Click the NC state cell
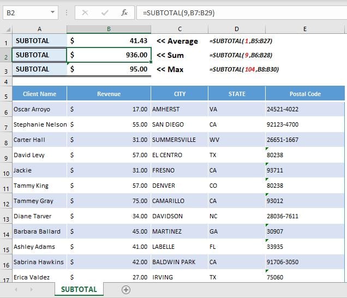 [237, 216]
